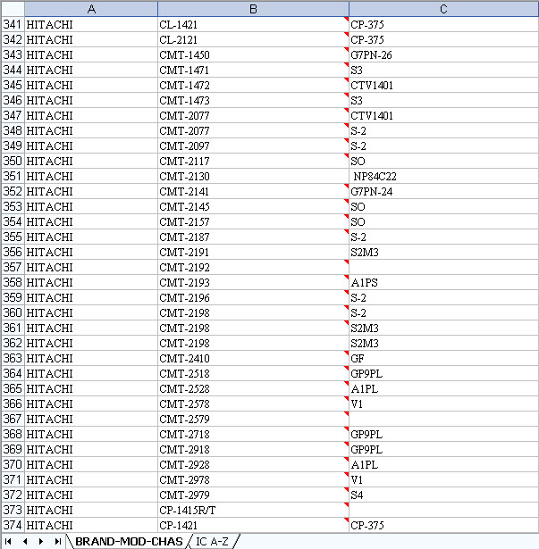The height and width of the screenshot is (549, 539).
Task: Click the NP84C22 chassis cell
Action: pyautogui.click(x=443, y=176)
